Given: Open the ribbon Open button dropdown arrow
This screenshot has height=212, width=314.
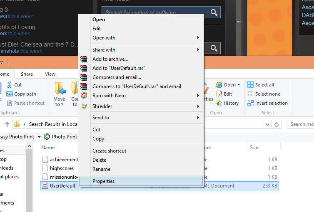Looking at the screenshot, I should (x=239, y=85).
